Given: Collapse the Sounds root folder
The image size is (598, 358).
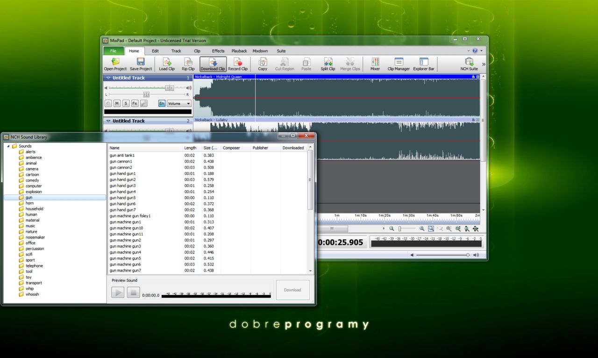Looking at the screenshot, I should [8, 146].
